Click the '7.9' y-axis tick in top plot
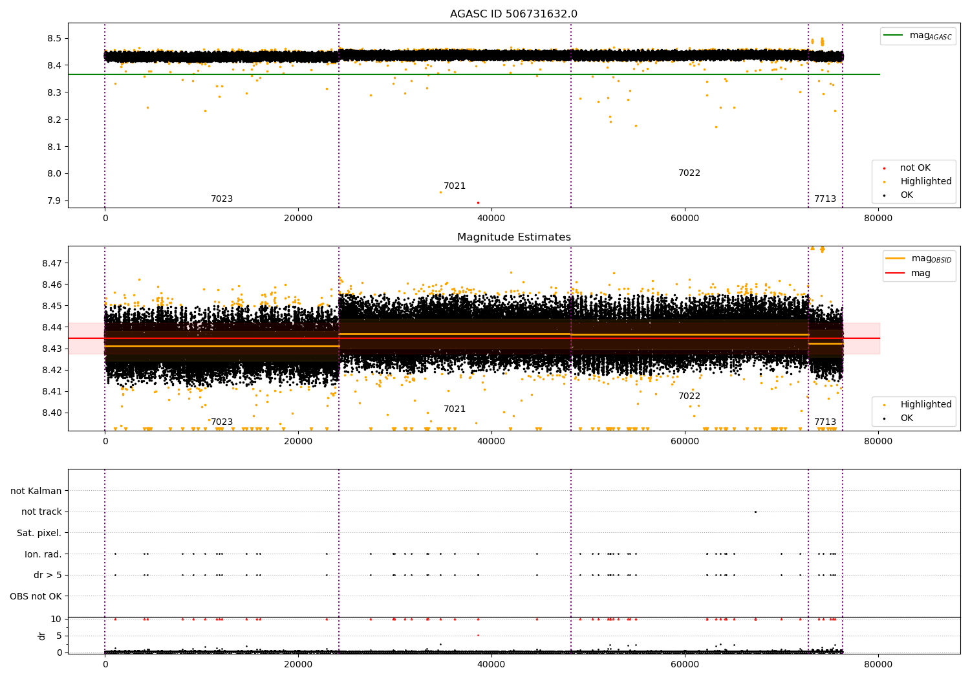This screenshot has width=970, height=679. point(54,200)
